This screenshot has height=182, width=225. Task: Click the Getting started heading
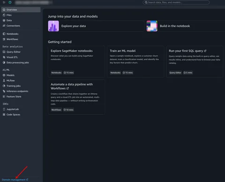tap(60, 42)
